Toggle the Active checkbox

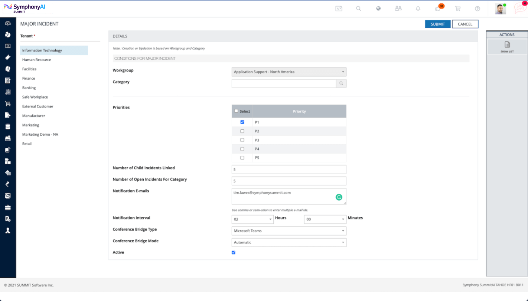click(234, 252)
